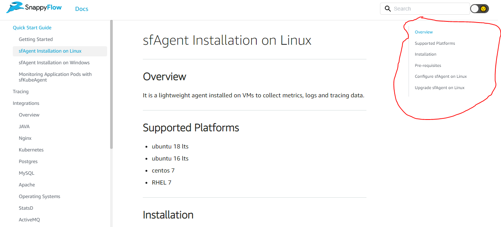Go to the Postgres integration doc

[x=28, y=162]
